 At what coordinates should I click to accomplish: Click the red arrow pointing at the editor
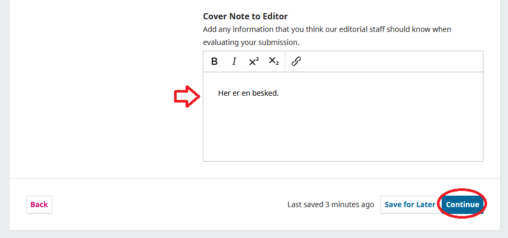pyautogui.click(x=187, y=97)
